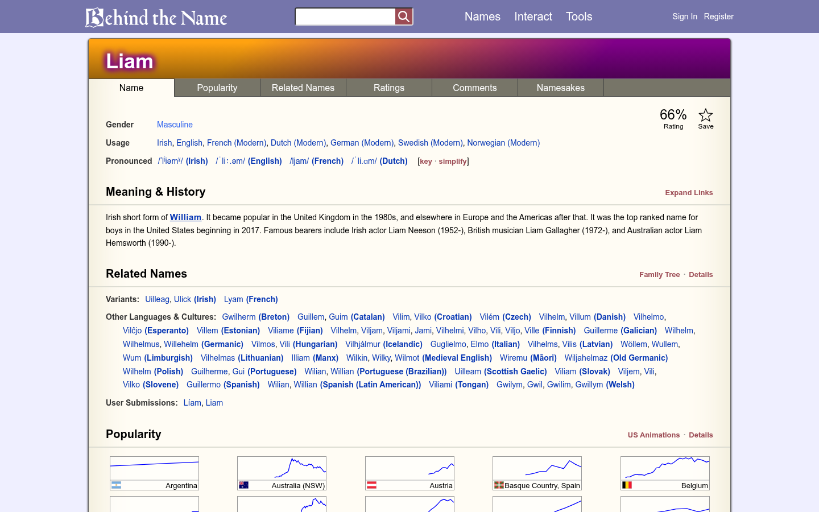Open the Gwilherm Breton name link
Image resolution: width=819 pixels, height=512 pixels.
(x=239, y=317)
